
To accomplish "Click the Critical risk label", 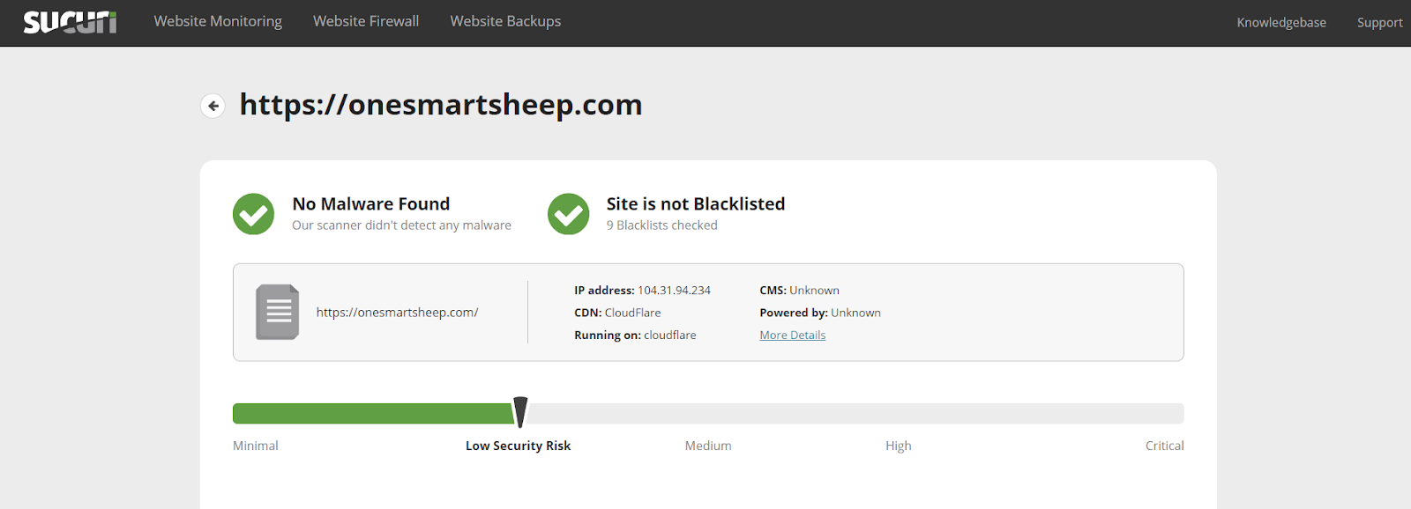I will pyautogui.click(x=1164, y=446).
